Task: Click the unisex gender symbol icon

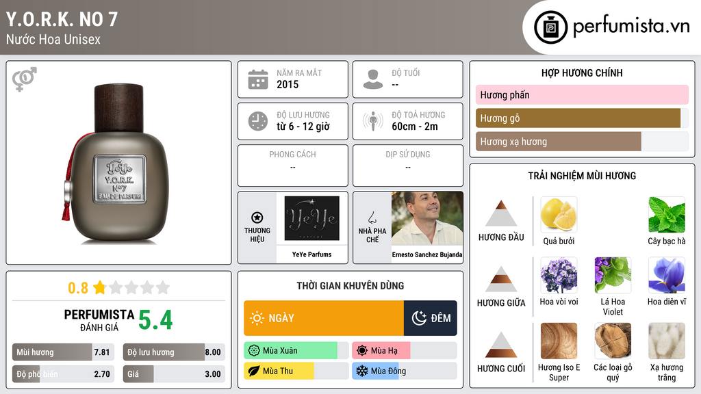Action: [x=25, y=79]
